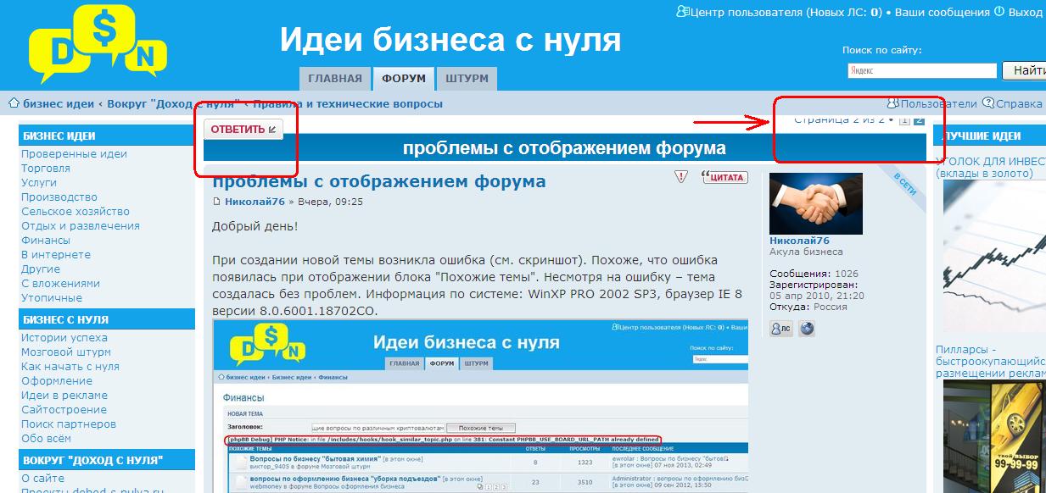Click the ЛС private message icon
The width and height of the screenshot is (1046, 493).
point(780,329)
